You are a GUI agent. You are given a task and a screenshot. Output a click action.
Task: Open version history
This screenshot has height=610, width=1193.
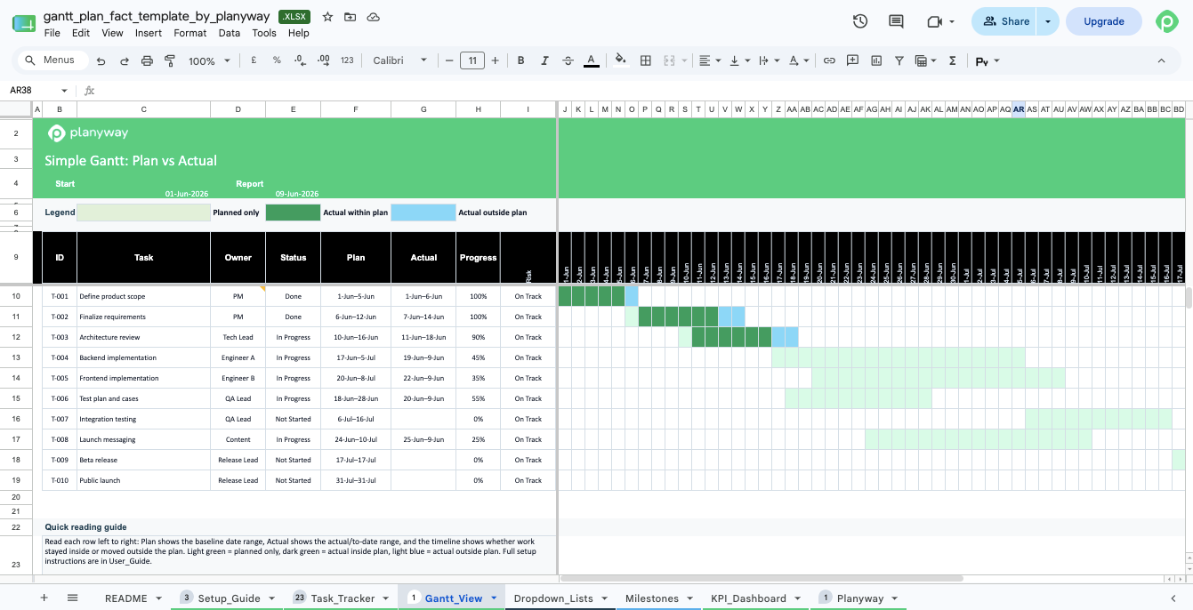point(860,21)
